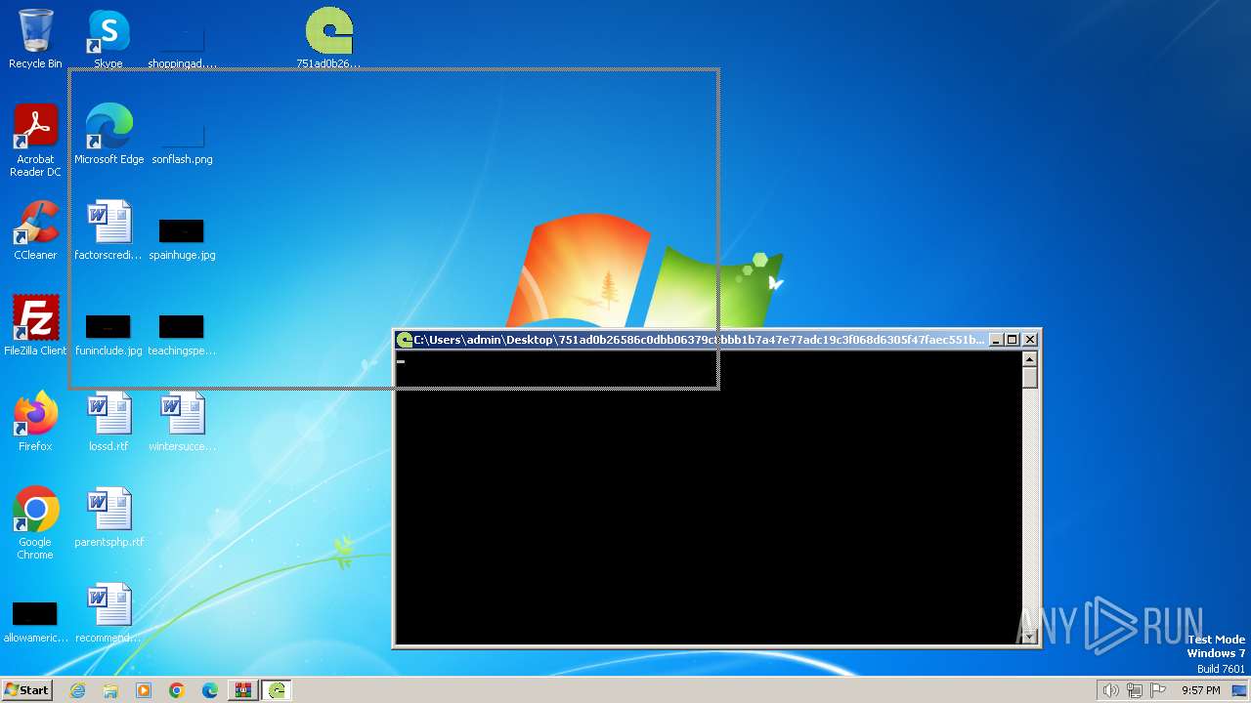The width and height of the screenshot is (1251, 703).
Task: Open the Recycle Bin desktop icon
Action: click(35, 39)
